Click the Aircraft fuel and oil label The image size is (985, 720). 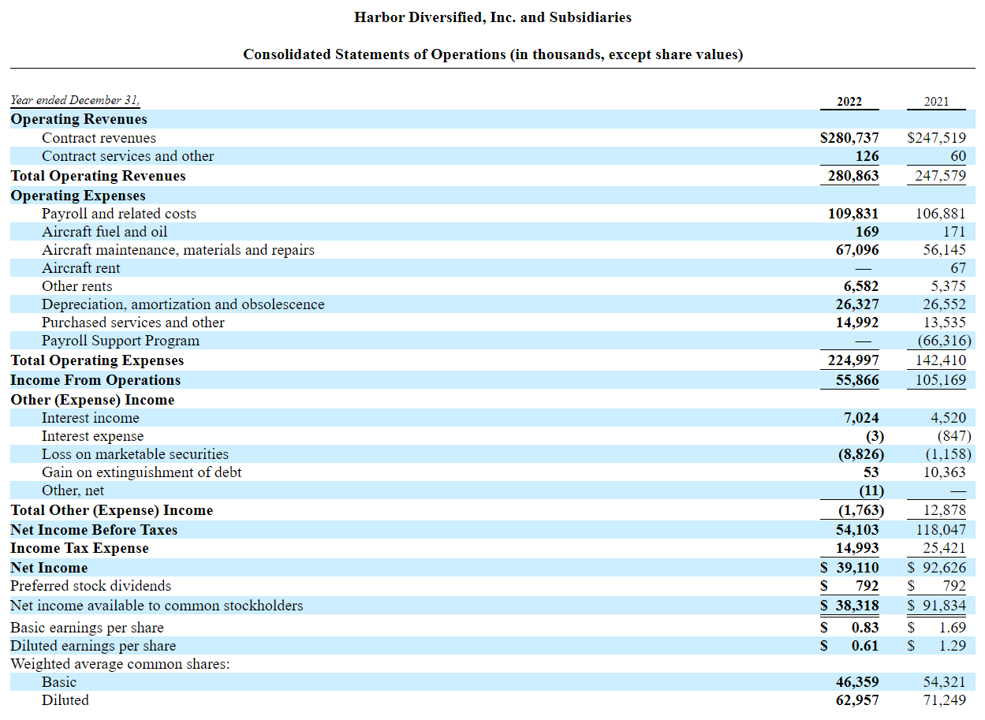104,232
